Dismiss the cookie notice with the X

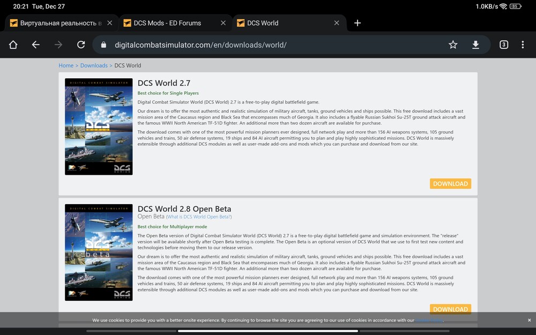(x=529, y=320)
